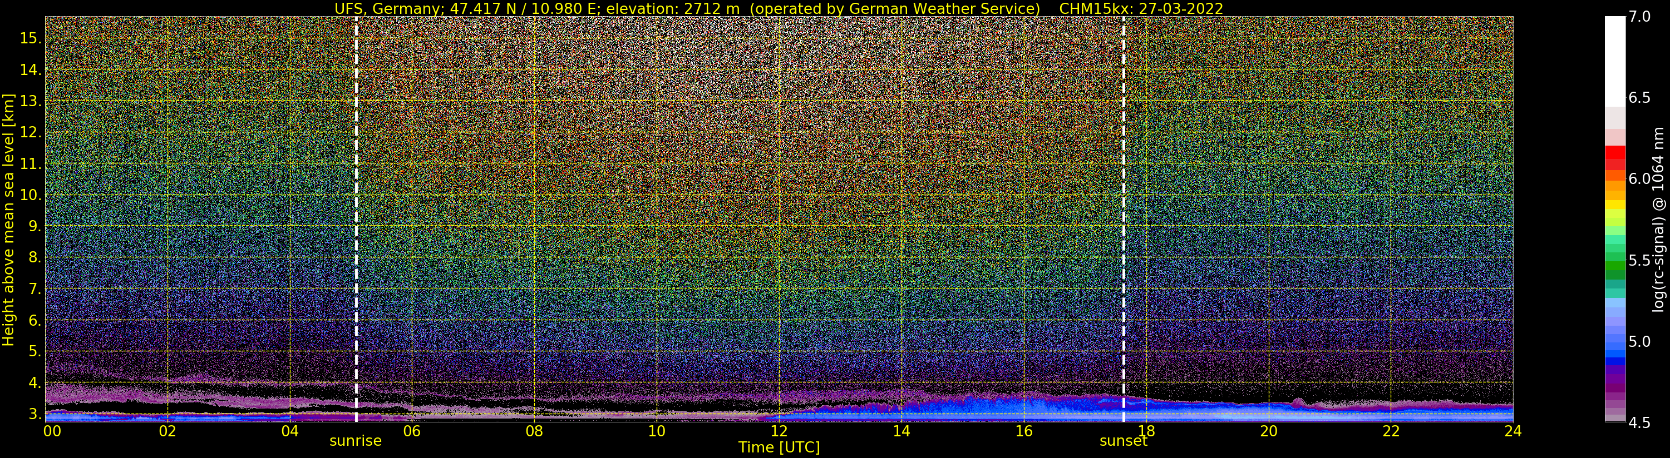Click the '13.' height tick label
1670x458 pixels.
[31, 101]
